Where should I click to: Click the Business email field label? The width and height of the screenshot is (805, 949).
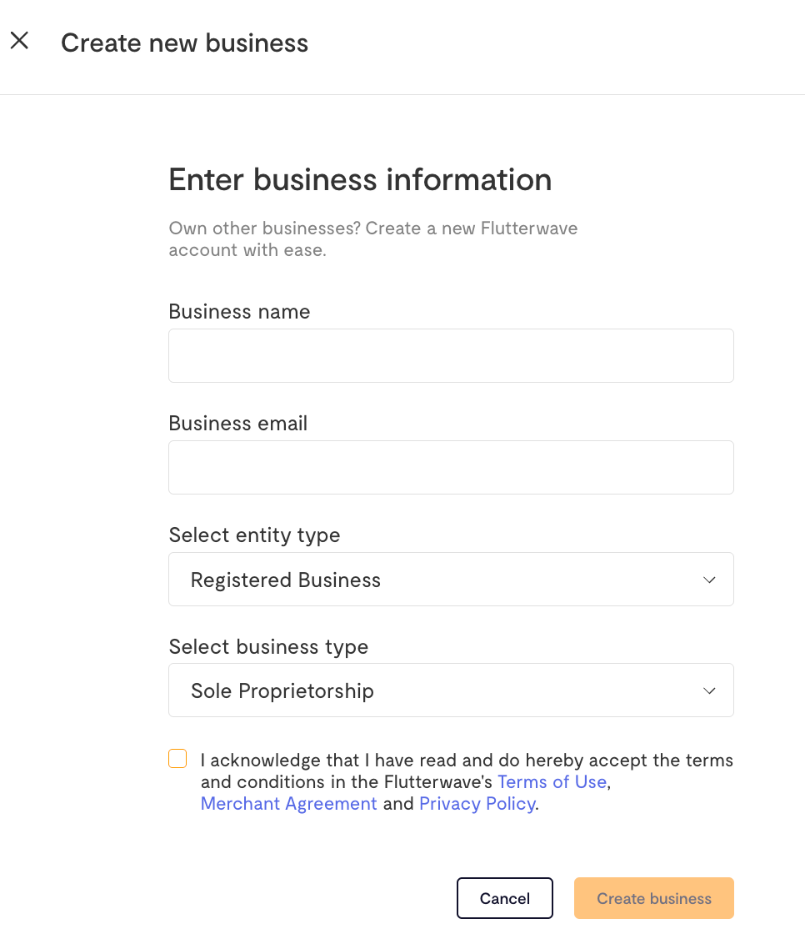[238, 423]
